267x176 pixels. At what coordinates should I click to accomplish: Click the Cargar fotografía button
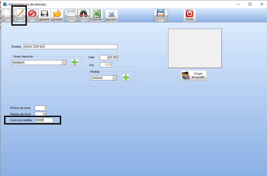[193, 75]
